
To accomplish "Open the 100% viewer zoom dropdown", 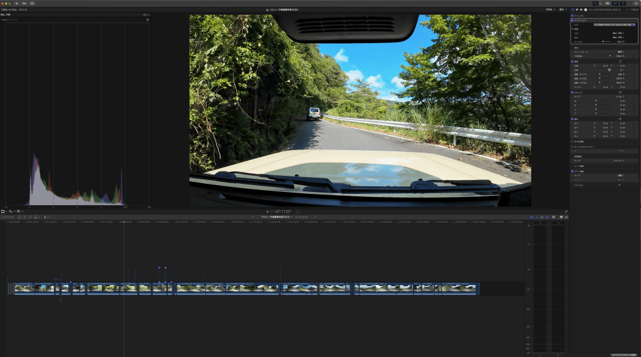I will pos(550,9).
